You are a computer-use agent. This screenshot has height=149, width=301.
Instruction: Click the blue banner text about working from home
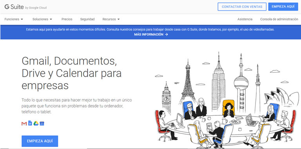(x=150, y=29)
